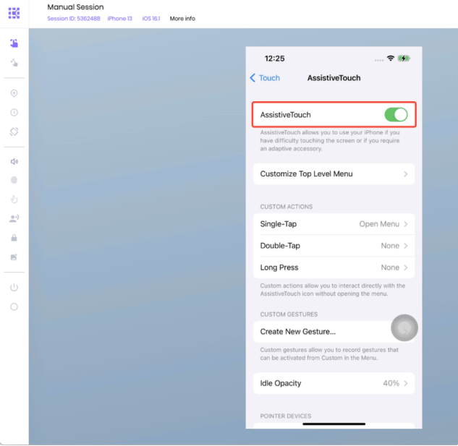This screenshot has width=458, height=446.
Task: Open the time zone clock icon
Action: (x=14, y=112)
